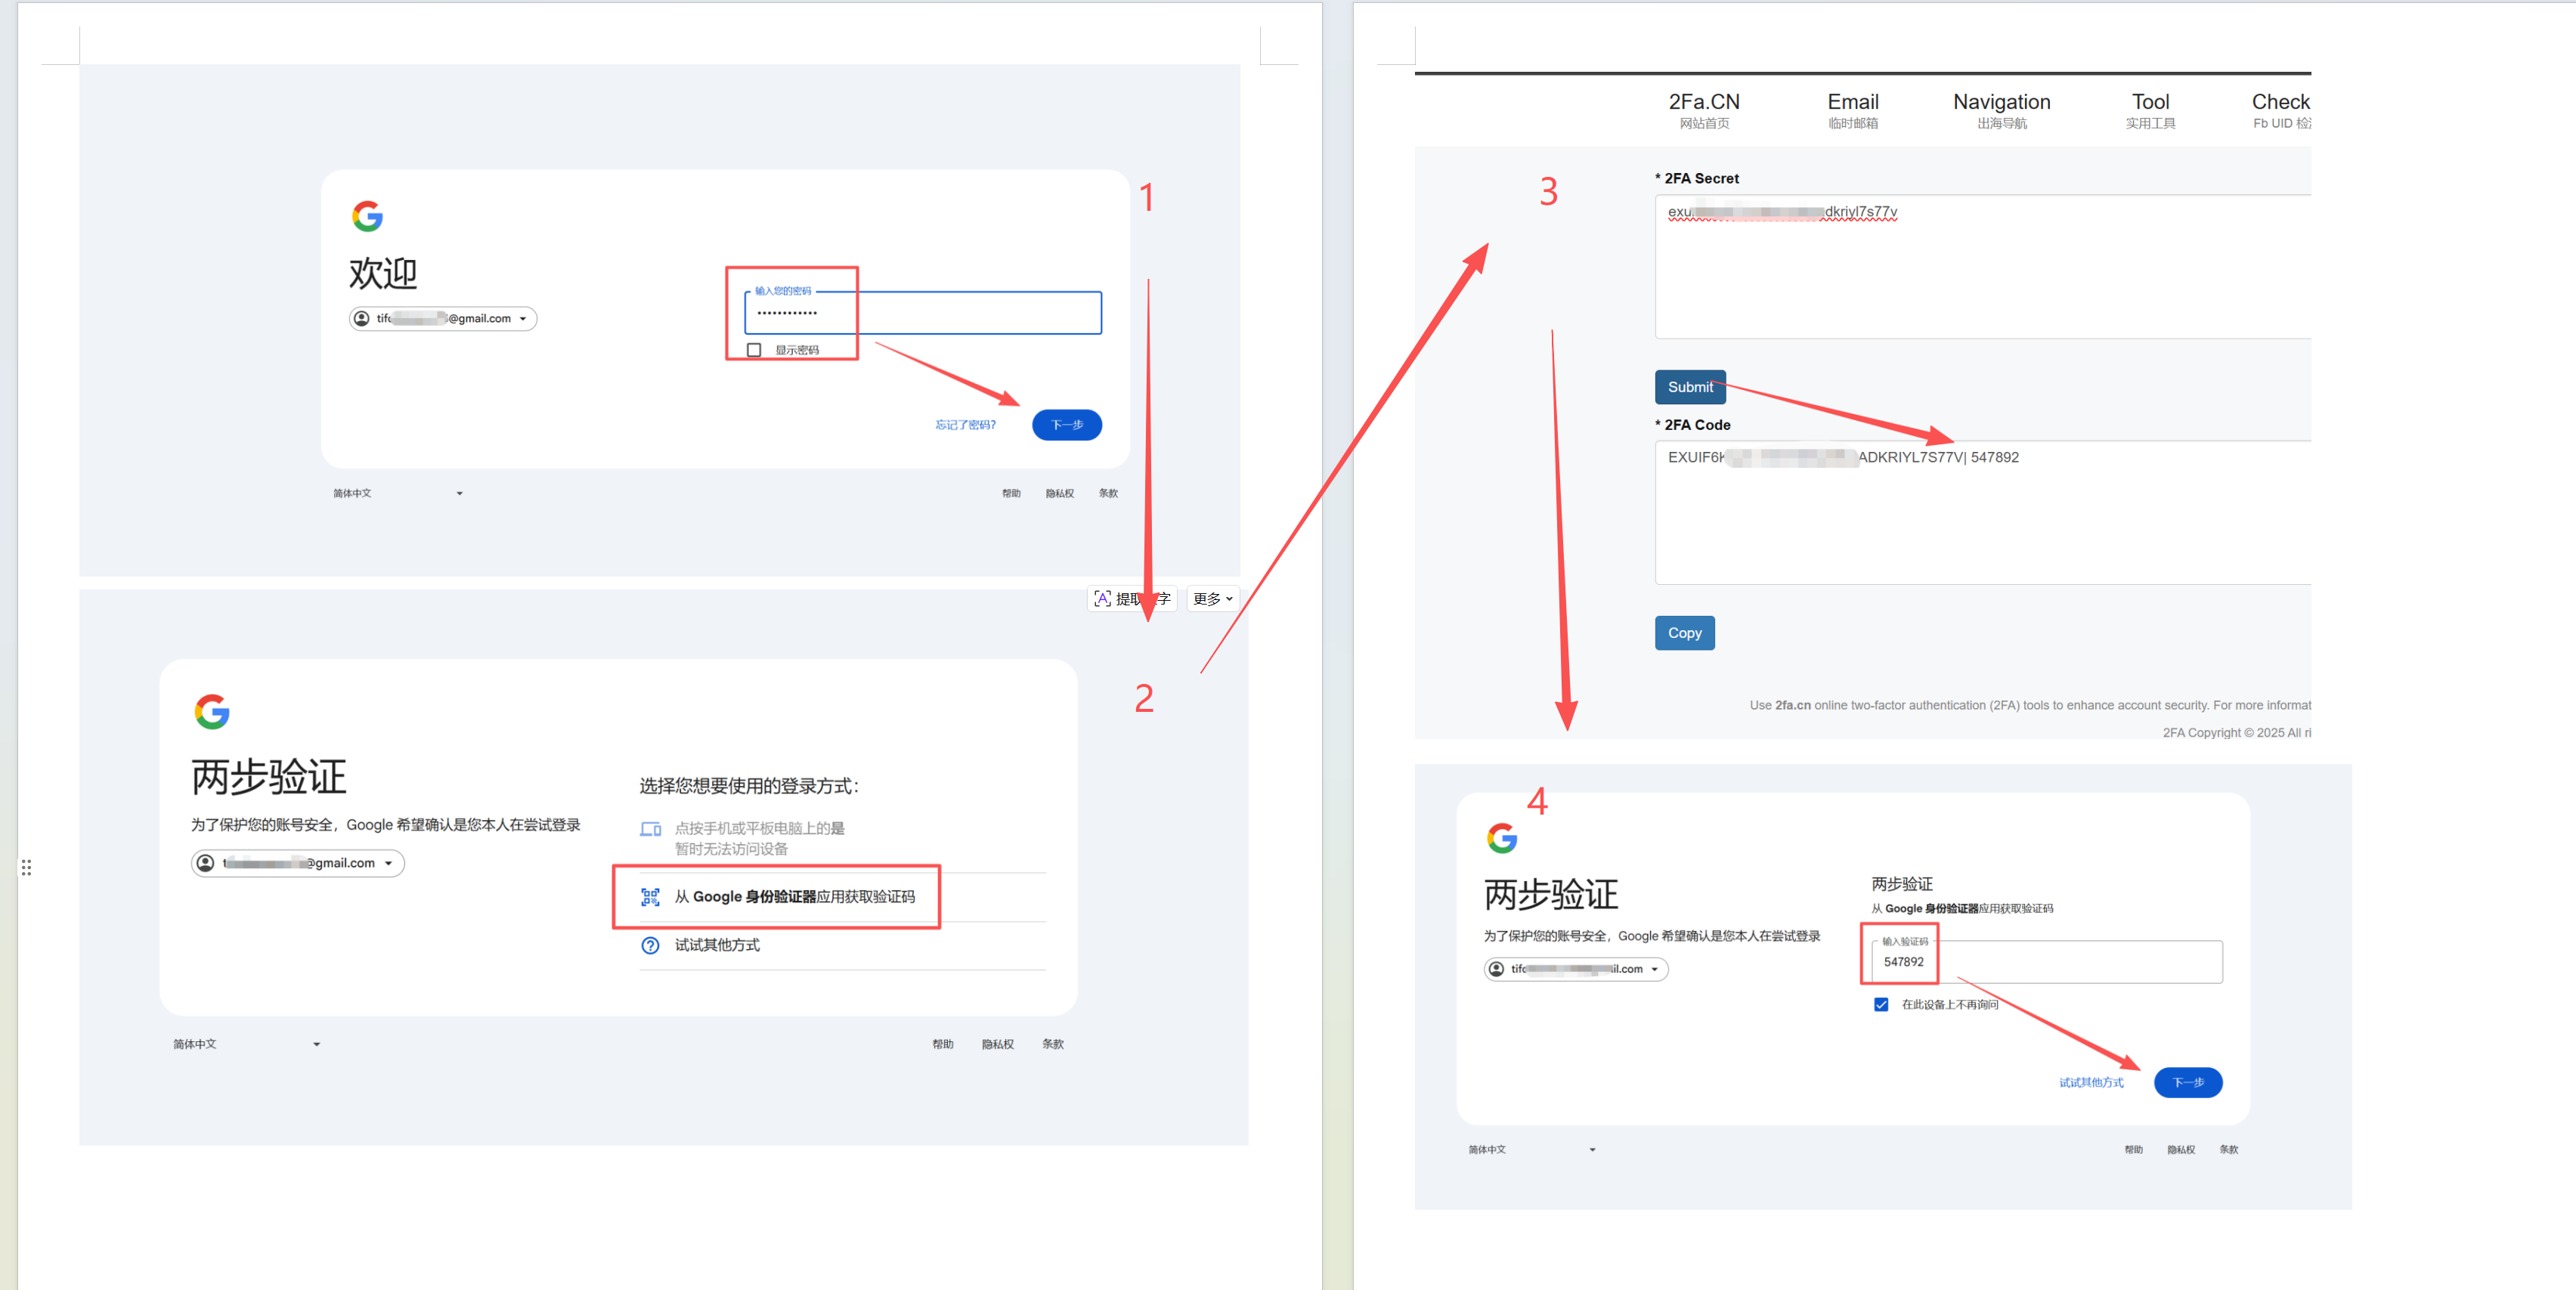This screenshot has width=2576, height=1290.
Task: Open the 更多 dropdown in the floating toolbar
Action: tap(1213, 599)
